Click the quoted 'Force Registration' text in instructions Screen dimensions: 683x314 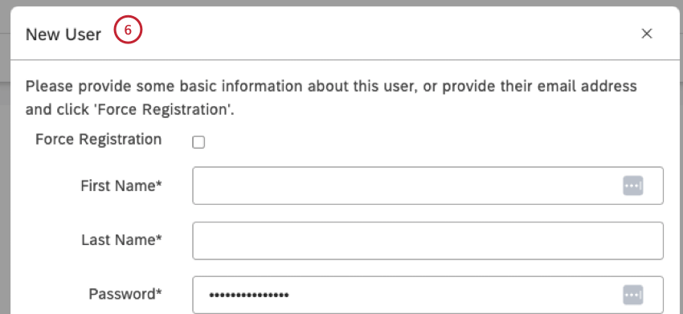pos(164,110)
